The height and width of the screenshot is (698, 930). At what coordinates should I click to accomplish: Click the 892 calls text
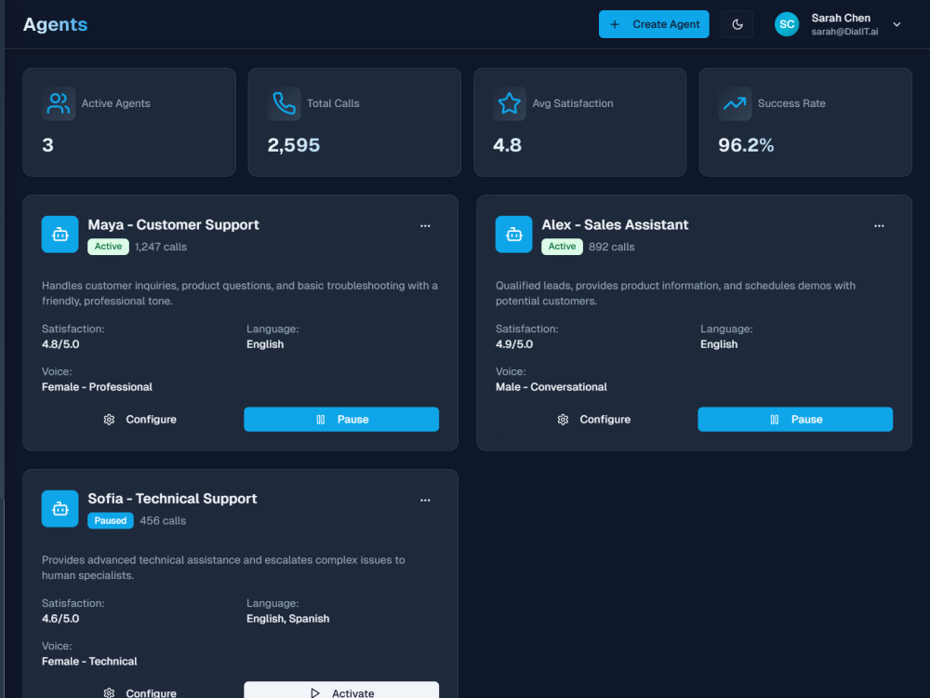612,247
